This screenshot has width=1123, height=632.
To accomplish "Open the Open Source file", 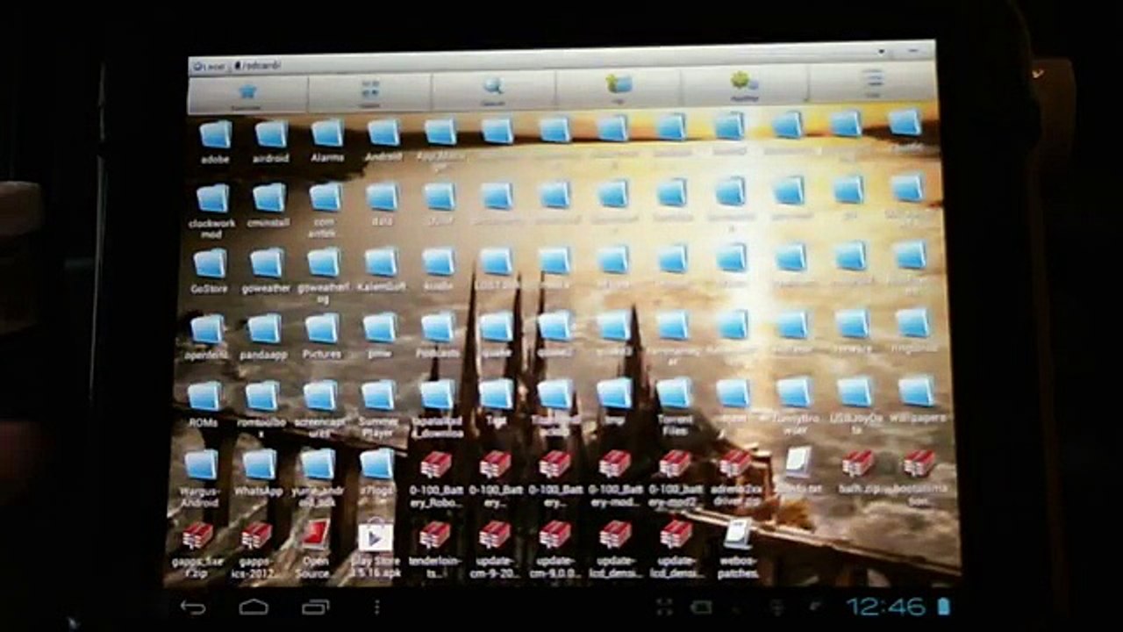I will pyautogui.click(x=315, y=549).
